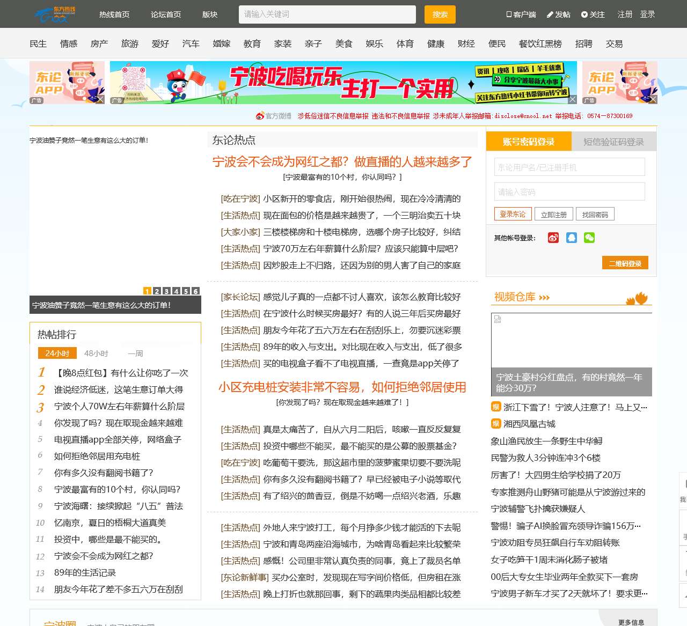Click 注册 in the header
The height and width of the screenshot is (626, 687).
(625, 14)
